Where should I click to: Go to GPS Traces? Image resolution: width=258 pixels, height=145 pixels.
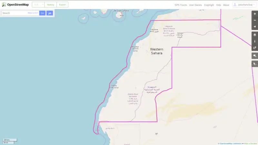click(x=181, y=5)
